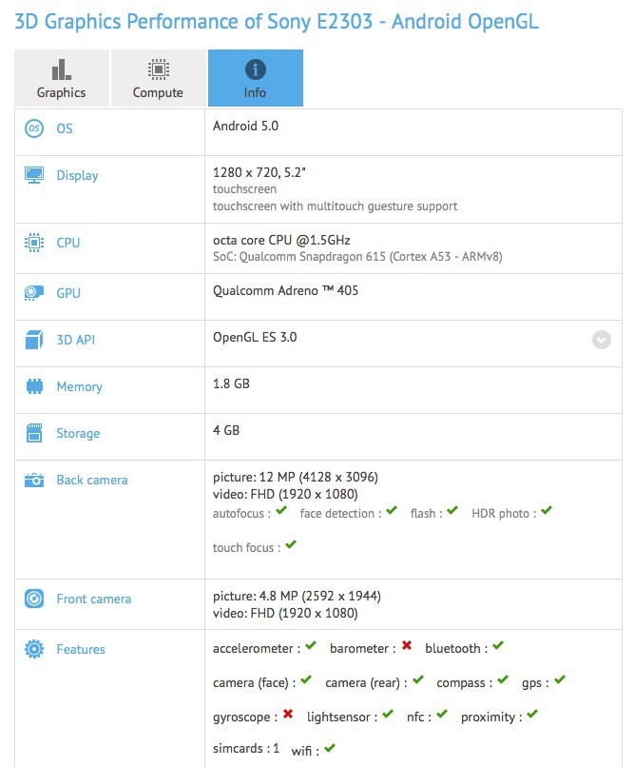The height and width of the screenshot is (767, 634).
Task: Click the Front camera lens icon
Action: [34, 599]
